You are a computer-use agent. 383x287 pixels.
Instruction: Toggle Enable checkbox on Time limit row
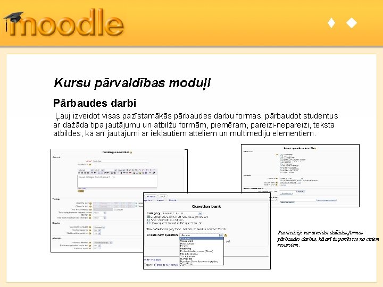point(114,209)
